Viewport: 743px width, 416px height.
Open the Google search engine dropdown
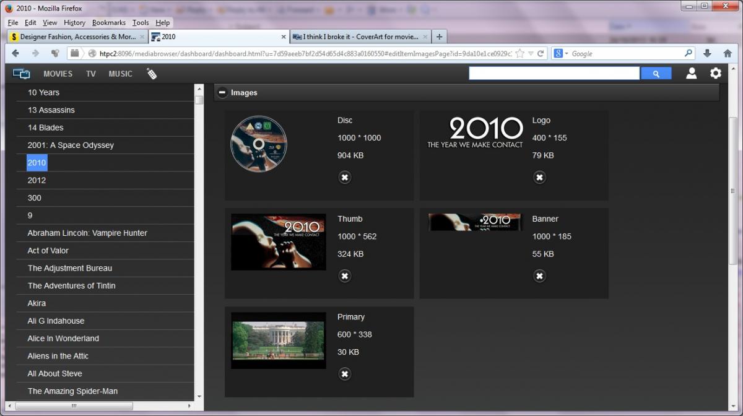pyautogui.click(x=560, y=54)
